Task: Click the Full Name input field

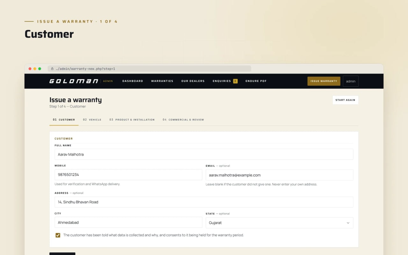Action: 204,154
